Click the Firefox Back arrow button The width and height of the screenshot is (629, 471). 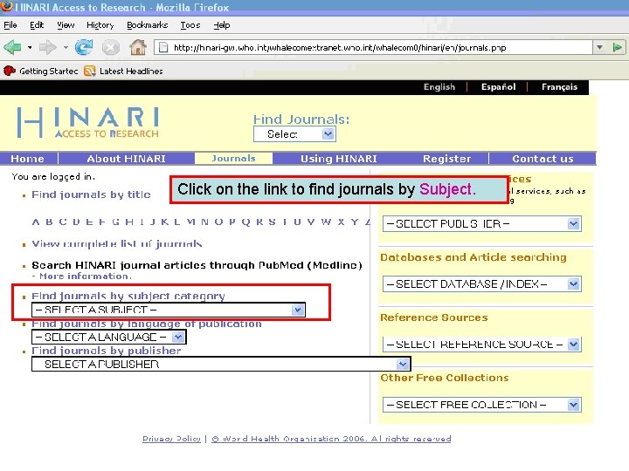(13, 48)
